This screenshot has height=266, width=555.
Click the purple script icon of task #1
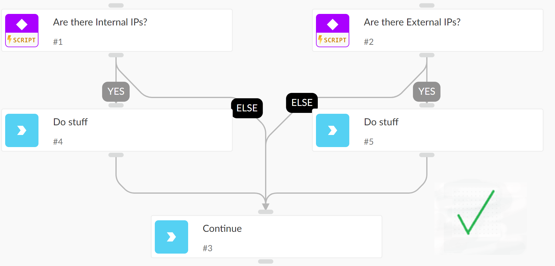22,31
